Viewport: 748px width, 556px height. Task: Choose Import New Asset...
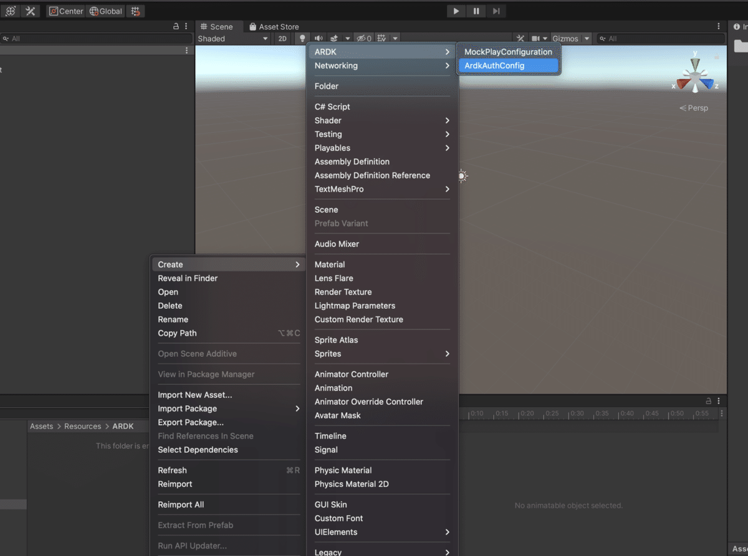click(228, 395)
